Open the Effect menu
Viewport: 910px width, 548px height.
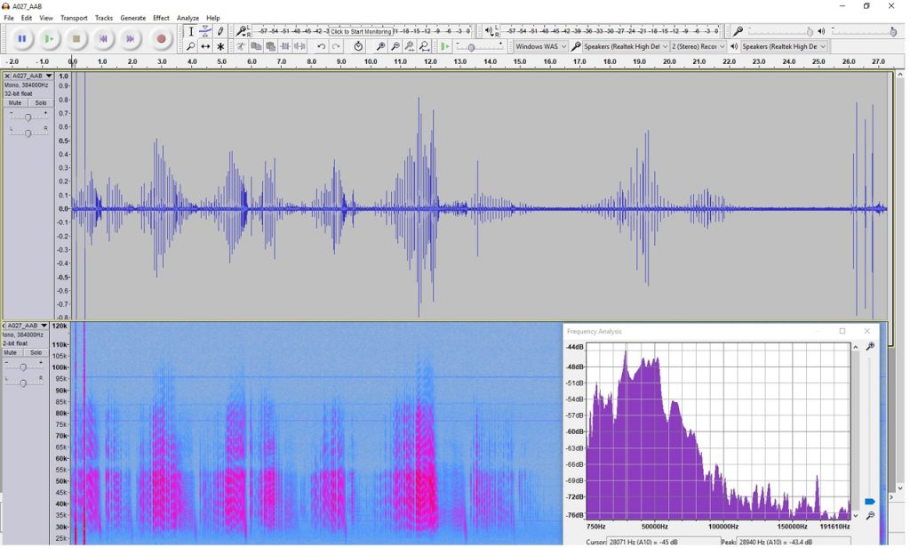tap(161, 18)
